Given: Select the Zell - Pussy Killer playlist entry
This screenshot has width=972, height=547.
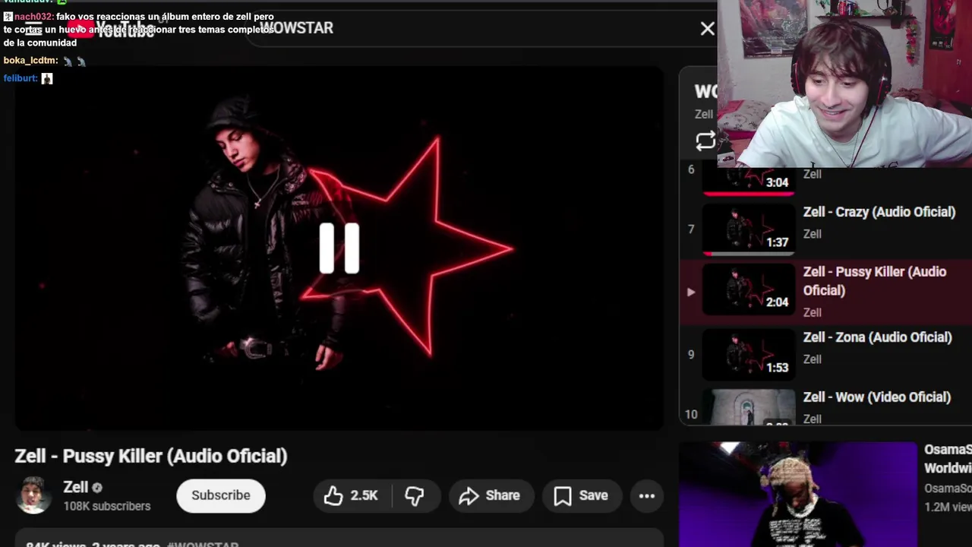Looking at the screenshot, I should click(825, 291).
